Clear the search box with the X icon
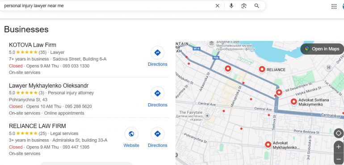344x165 pixels. click(217, 6)
